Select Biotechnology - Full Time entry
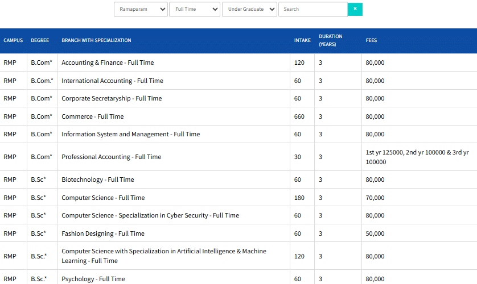This screenshot has width=477, height=284. (97, 179)
